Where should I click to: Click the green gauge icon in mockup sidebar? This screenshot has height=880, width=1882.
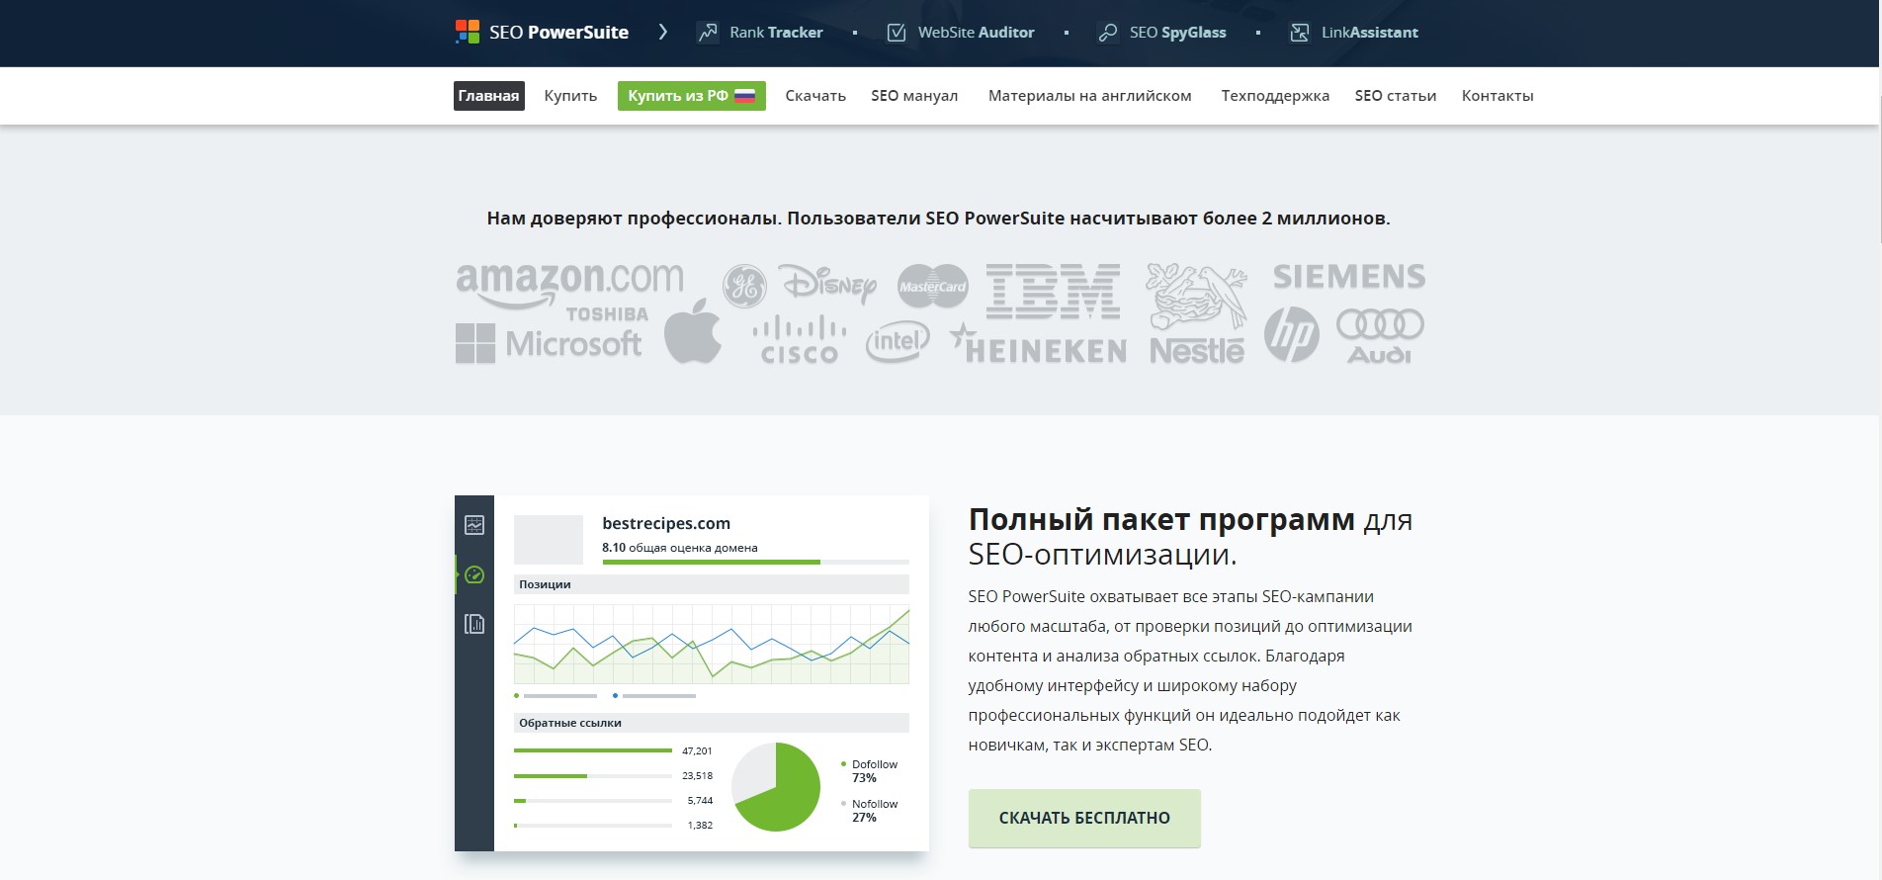click(474, 574)
